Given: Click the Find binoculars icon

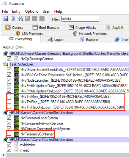Looking at the screenshot, I should 20,19.
